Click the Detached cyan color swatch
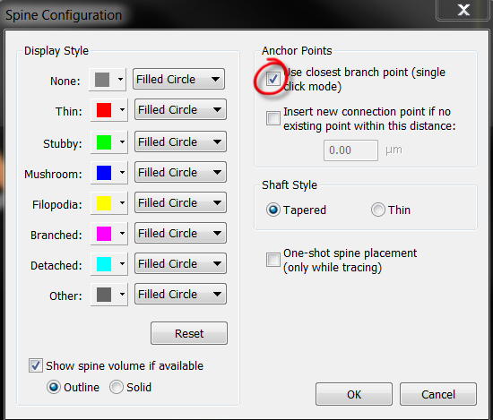493x420 pixels. click(104, 264)
